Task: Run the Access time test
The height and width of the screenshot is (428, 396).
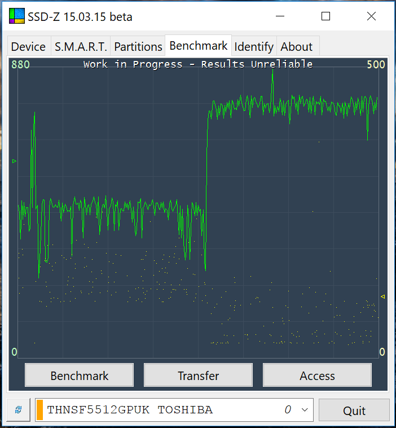Action: 317,375
